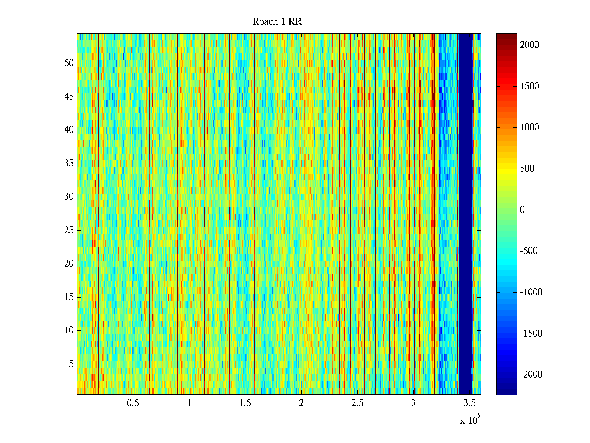Click the x-axis tick label 1.5
Image resolution: width=590 pixels, height=443 pixels.
point(245,403)
